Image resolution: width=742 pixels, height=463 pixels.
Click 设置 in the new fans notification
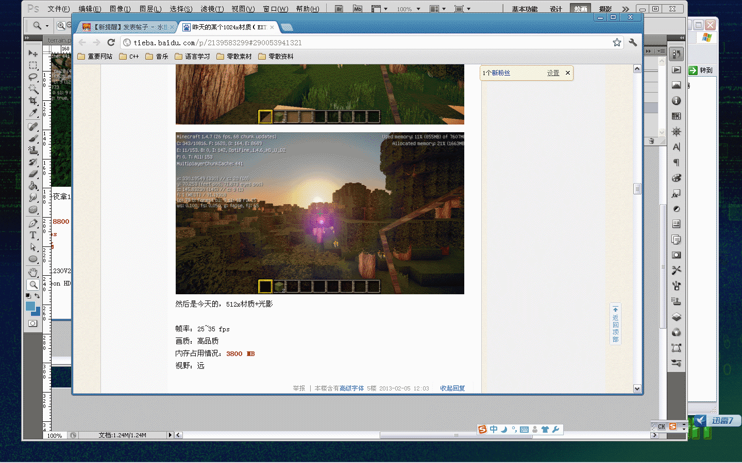[x=553, y=73]
